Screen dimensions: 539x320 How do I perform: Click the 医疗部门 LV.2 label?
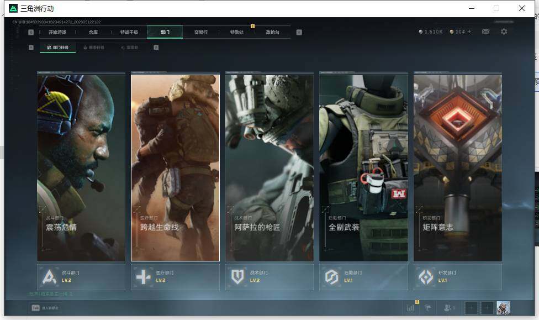coord(161,280)
